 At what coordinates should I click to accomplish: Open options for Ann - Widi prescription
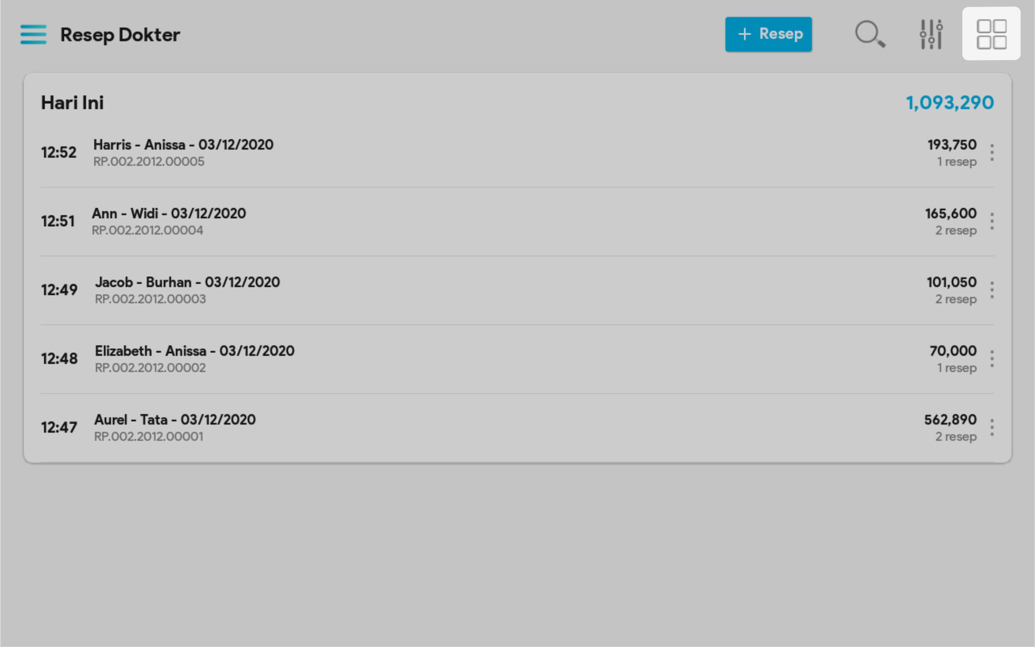pos(992,221)
